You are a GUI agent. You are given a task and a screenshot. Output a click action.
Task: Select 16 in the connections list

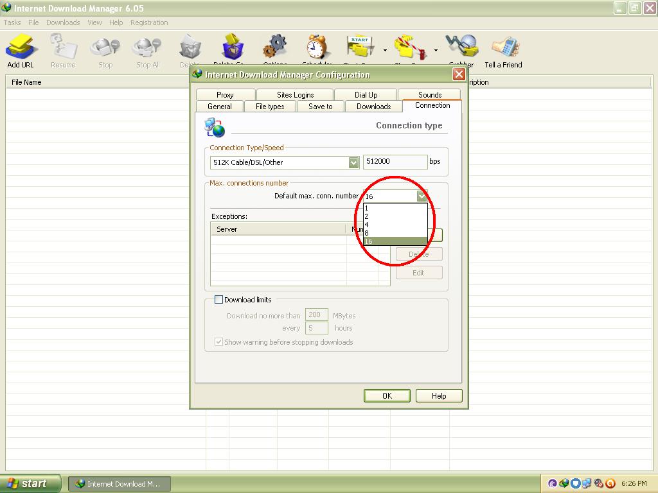point(395,241)
